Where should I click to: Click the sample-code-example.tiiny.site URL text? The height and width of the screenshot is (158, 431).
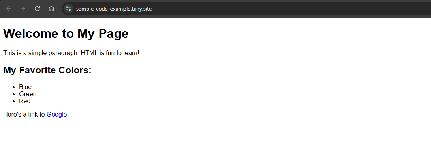click(114, 9)
